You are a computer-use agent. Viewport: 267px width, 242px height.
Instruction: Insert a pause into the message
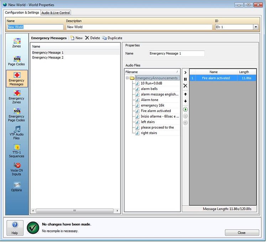tap(185, 79)
